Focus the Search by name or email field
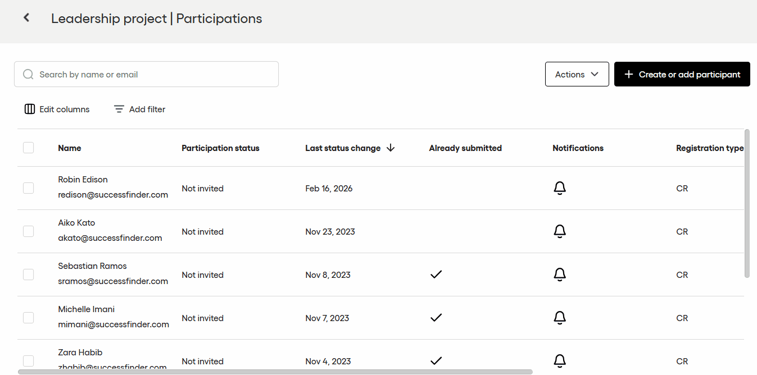Viewport: 757px width, 375px height. pyautogui.click(x=146, y=74)
